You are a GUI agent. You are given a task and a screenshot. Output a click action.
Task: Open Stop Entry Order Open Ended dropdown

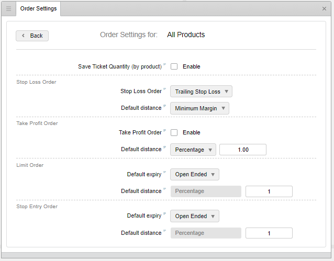coord(194,216)
